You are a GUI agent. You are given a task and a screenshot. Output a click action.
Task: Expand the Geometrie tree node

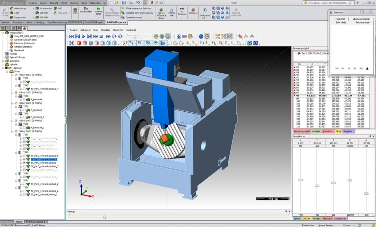3,61
